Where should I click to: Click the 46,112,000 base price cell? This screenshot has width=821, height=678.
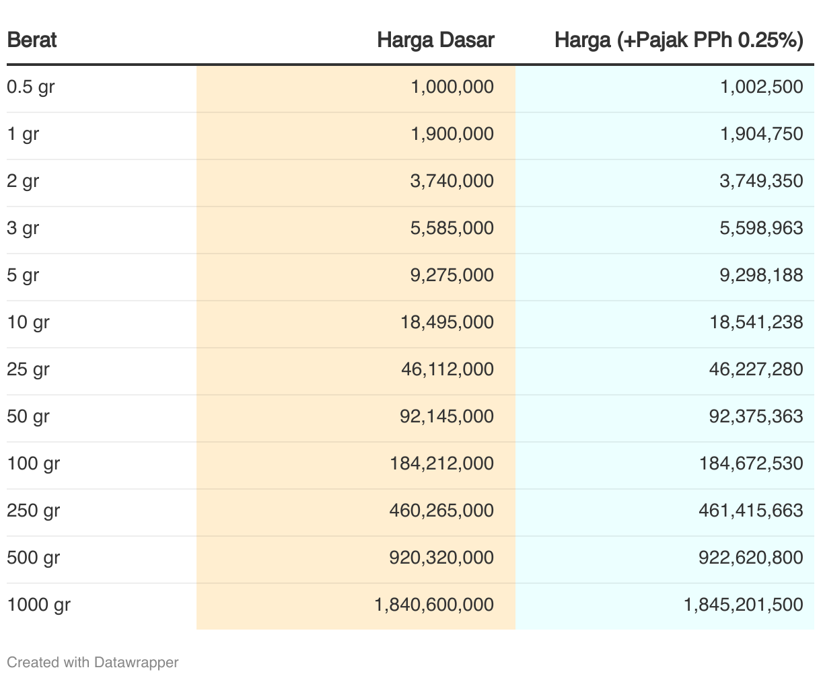click(x=447, y=369)
